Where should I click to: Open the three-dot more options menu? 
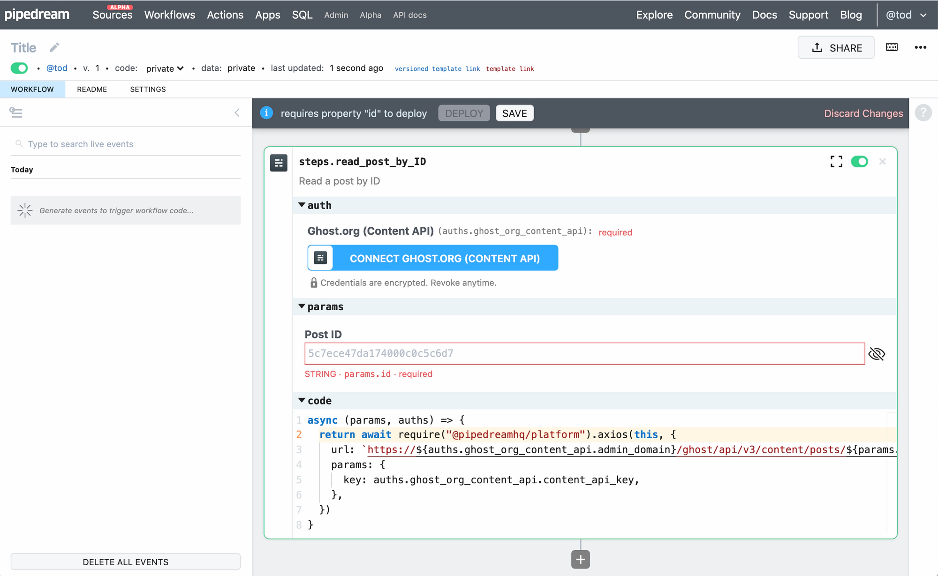tap(920, 47)
